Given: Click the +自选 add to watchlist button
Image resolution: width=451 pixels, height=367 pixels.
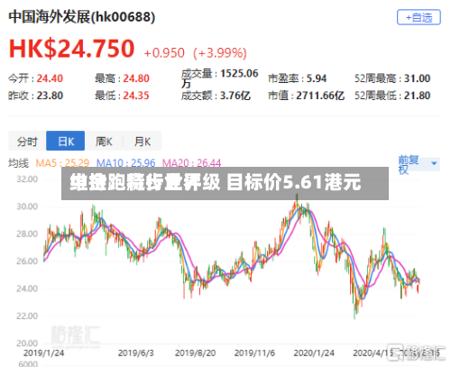Looking at the screenshot, I should point(419,17).
